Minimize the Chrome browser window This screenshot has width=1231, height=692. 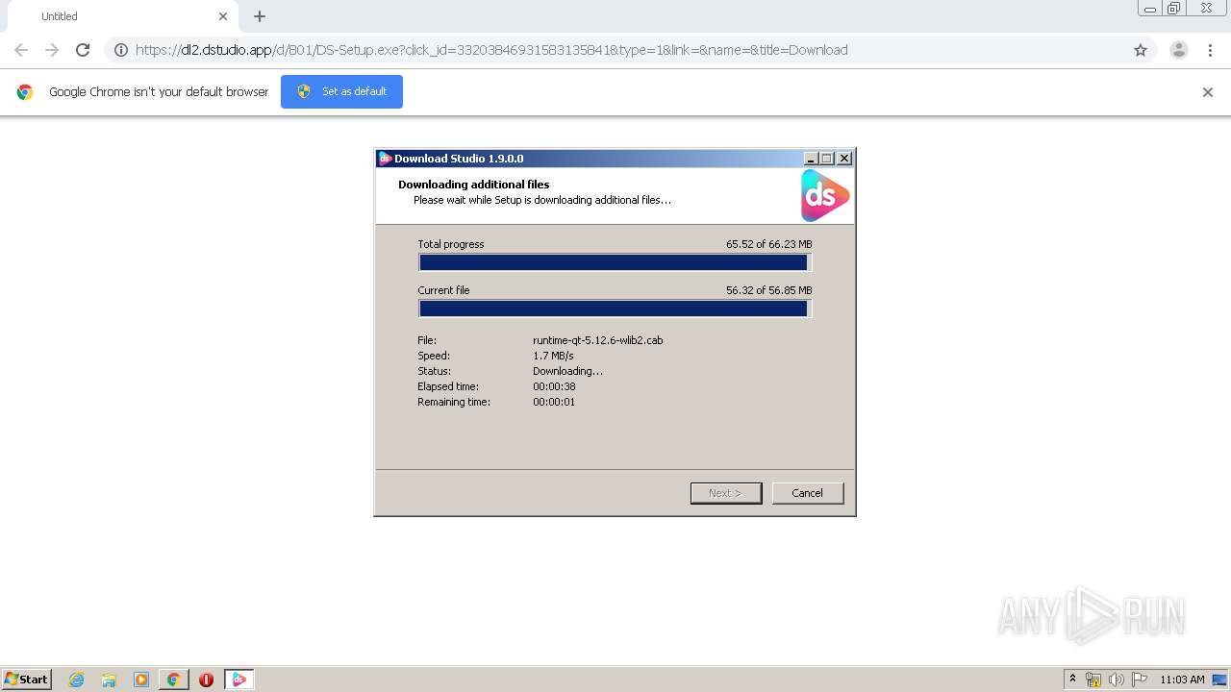[x=1150, y=9]
